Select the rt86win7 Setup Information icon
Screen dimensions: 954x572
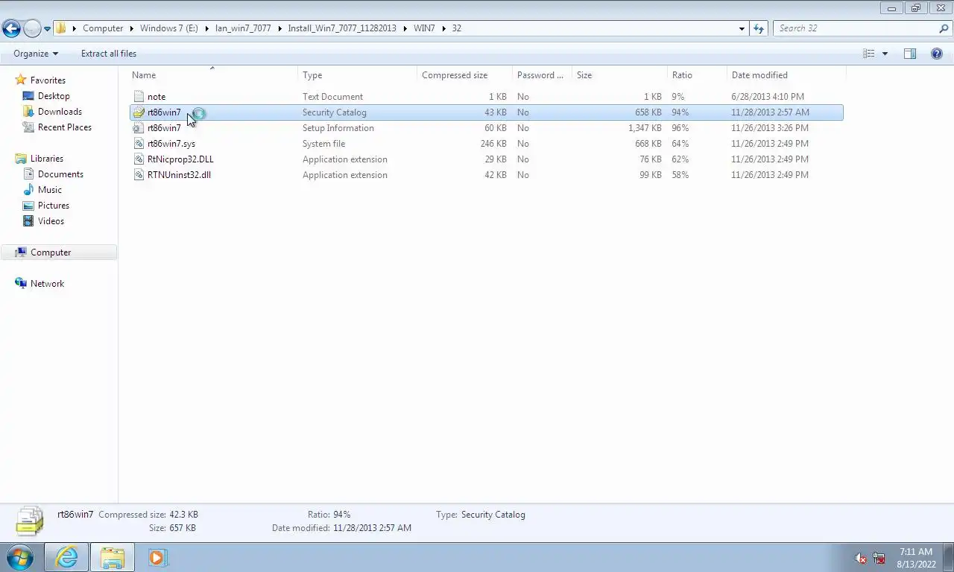139,128
